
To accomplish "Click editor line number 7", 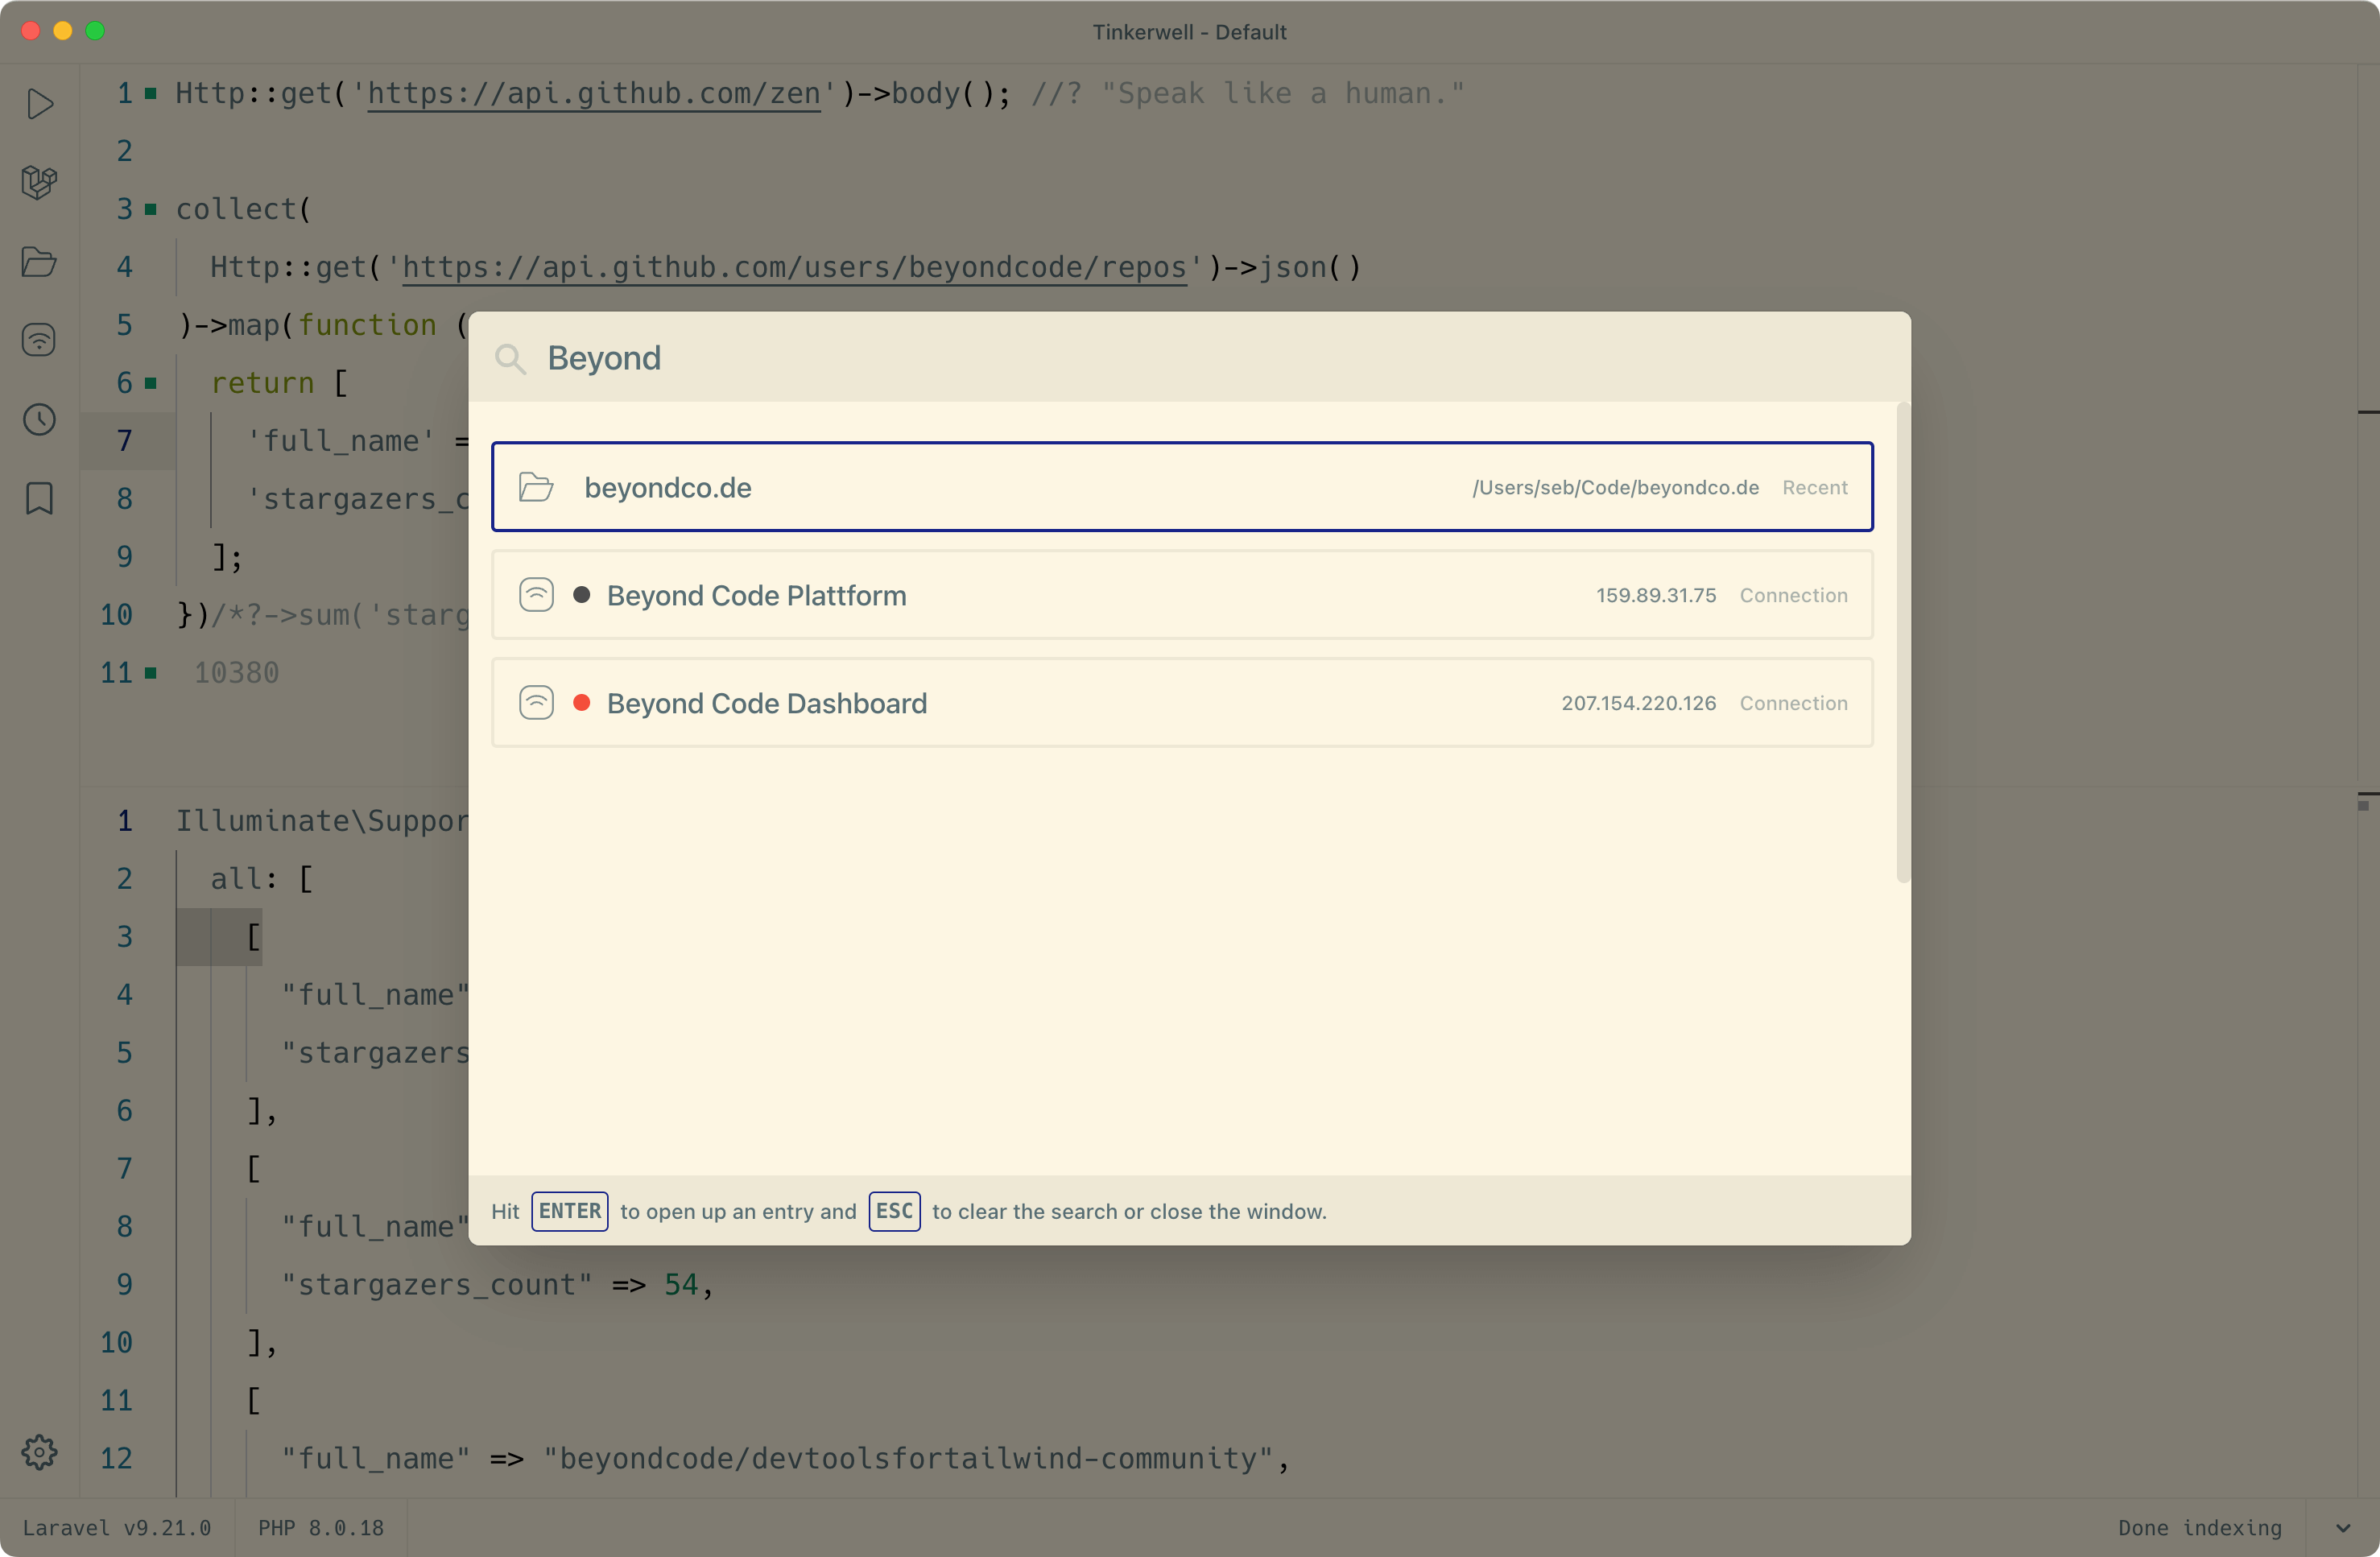I will [124, 441].
